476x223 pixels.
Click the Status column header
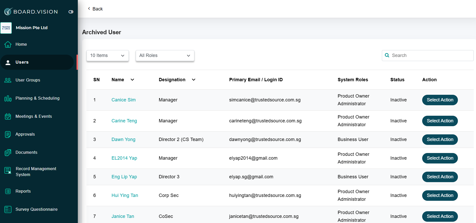pos(397,80)
